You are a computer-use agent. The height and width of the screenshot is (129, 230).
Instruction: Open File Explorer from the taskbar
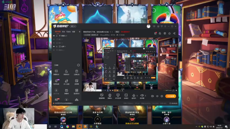pyautogui.click(x=73, y=127)
